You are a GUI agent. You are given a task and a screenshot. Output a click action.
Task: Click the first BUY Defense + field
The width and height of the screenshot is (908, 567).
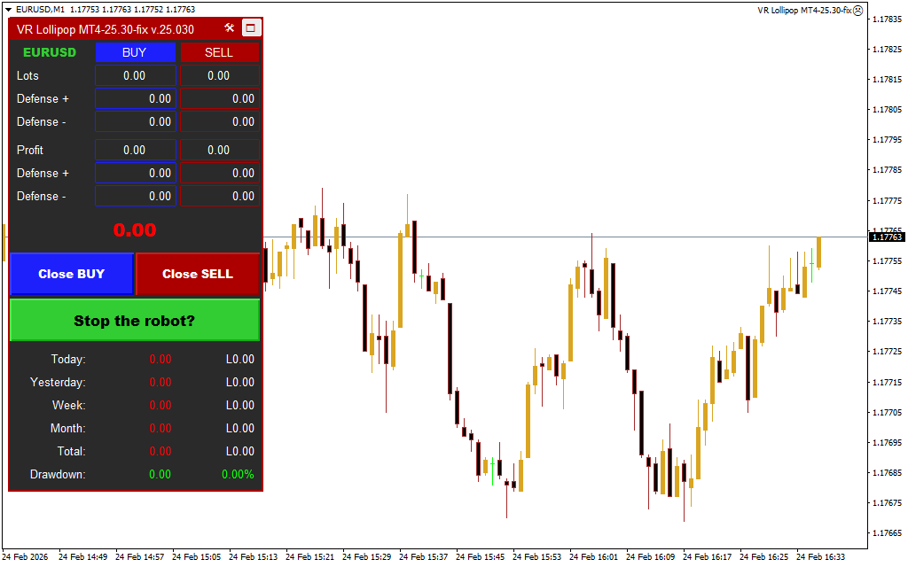pos(135,99)
